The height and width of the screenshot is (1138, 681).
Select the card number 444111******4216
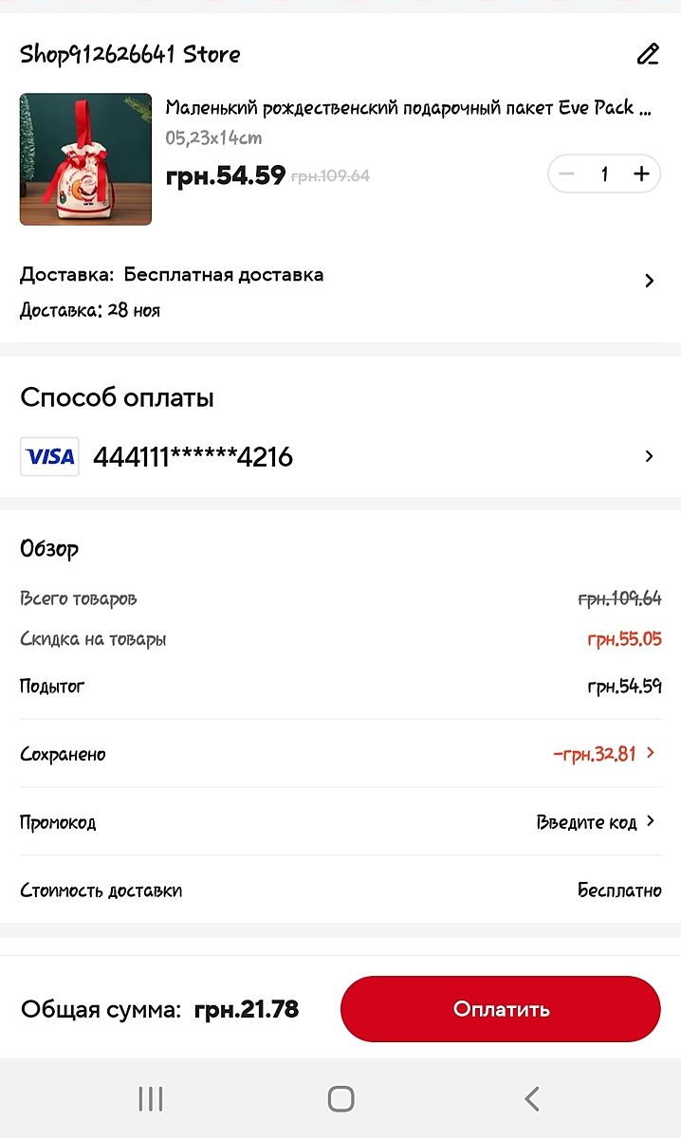point(193,457)
